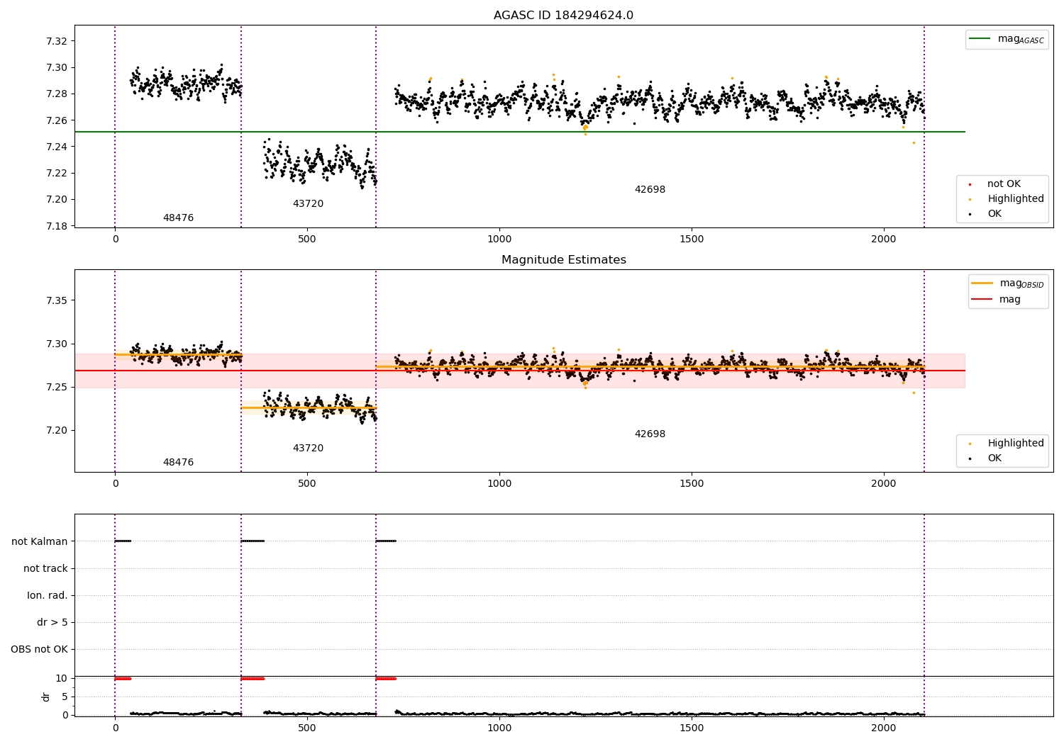Viewport: 1064px width, 744px height.
Task: Click OBSID label 48476 in Magnitude Estimates plot
Action: [x=178, y=463]
